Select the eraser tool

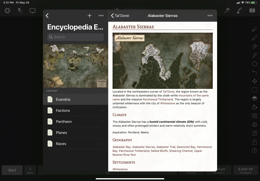[x=254, y=46]
